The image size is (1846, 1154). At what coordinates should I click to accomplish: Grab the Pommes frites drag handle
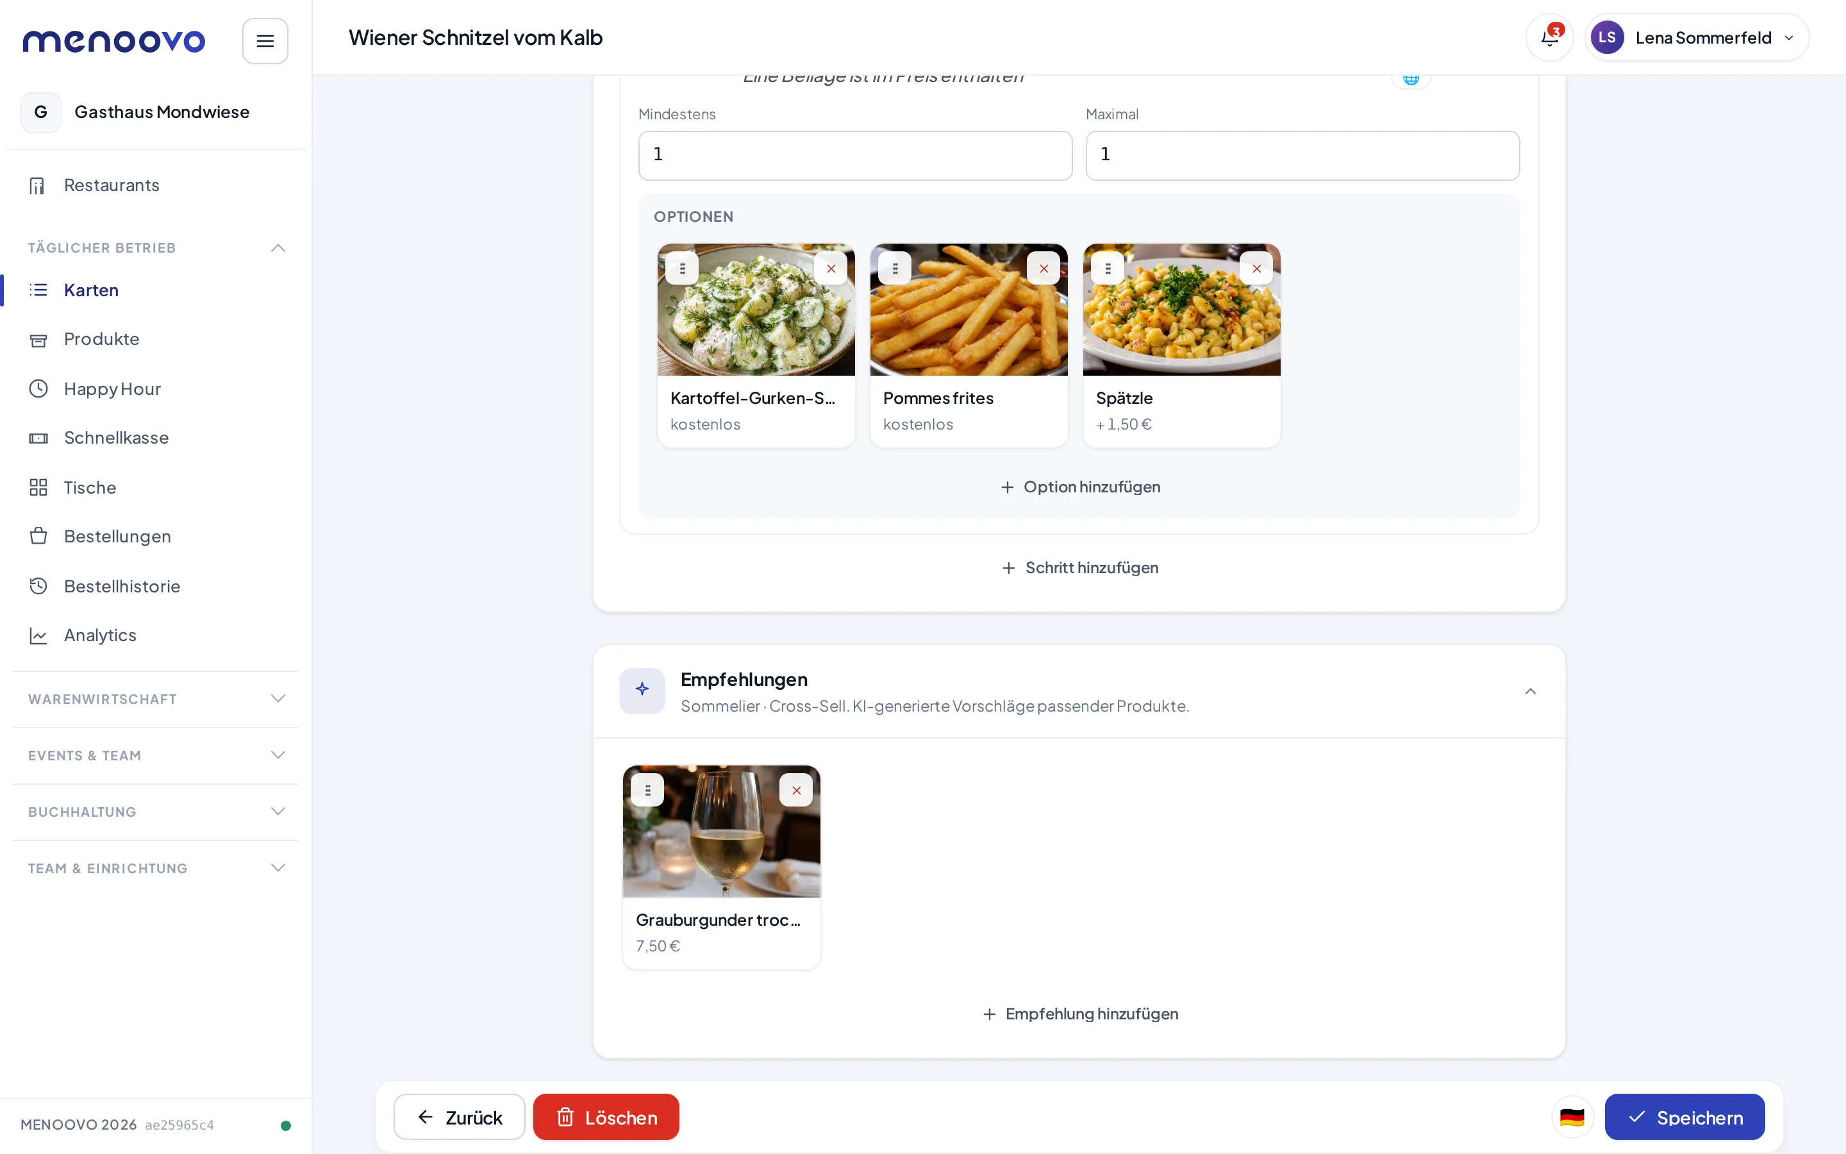point(895,269)
